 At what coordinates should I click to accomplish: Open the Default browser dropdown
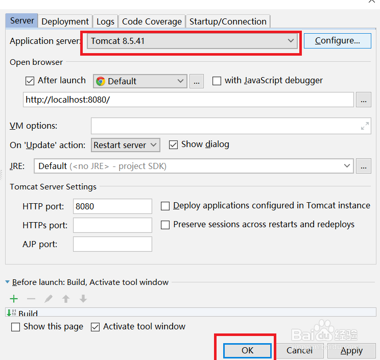140,81
